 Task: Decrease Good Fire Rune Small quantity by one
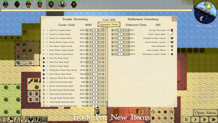coord(90,62)
